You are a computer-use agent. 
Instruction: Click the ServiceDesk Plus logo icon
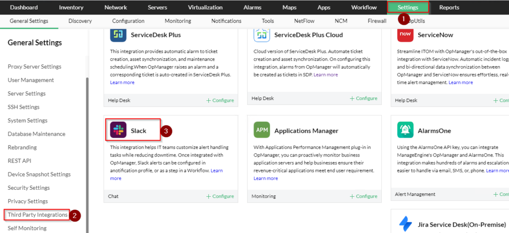click(x=118, y=35)
